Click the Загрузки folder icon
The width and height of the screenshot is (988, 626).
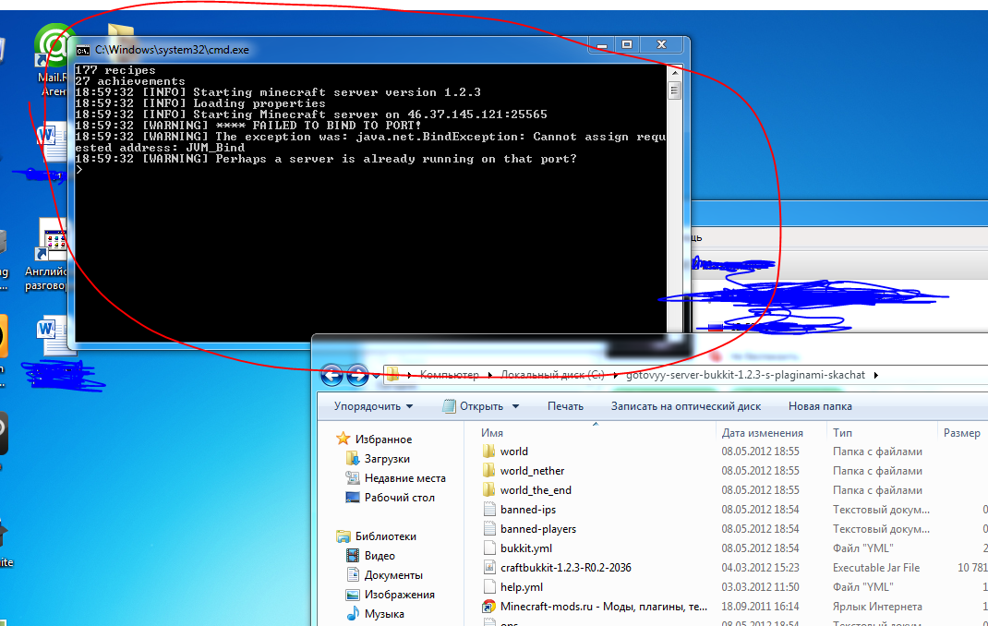(x=353, y=459)
